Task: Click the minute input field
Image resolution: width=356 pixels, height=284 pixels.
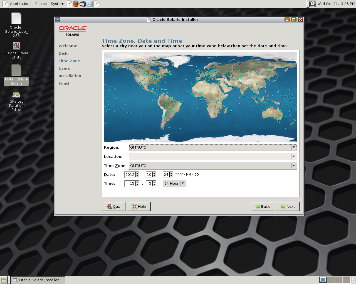Action: [149, 184]
